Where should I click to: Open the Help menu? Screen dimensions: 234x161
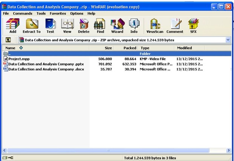tap(91, 14)
